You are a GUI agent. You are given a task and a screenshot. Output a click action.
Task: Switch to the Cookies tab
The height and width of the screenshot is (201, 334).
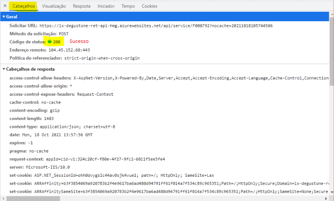coord(149,6)
